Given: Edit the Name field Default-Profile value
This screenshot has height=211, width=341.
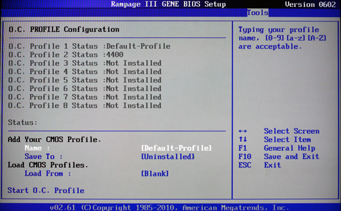Looking at the screenshot, I should (176, 148).
